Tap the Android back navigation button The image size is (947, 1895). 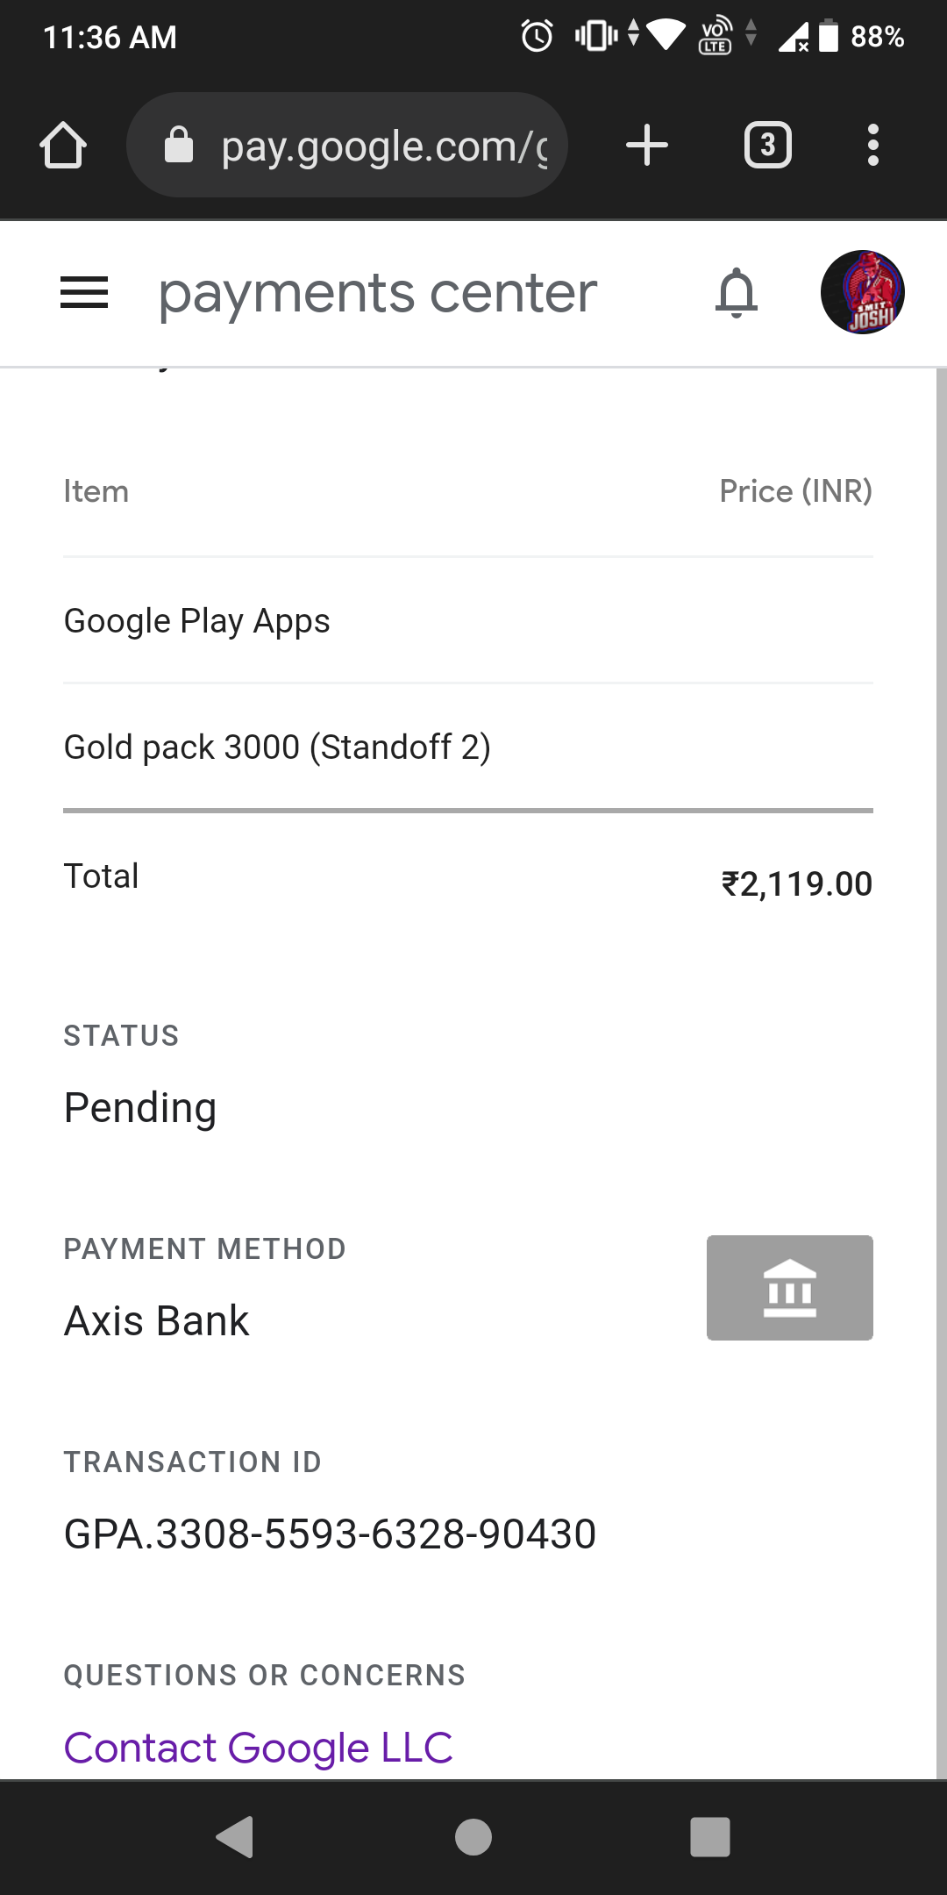point(235,1837)
